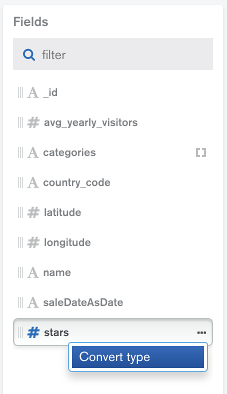Select the country_code field label
This screenshot has height=394, width=227.
point(76,182)
